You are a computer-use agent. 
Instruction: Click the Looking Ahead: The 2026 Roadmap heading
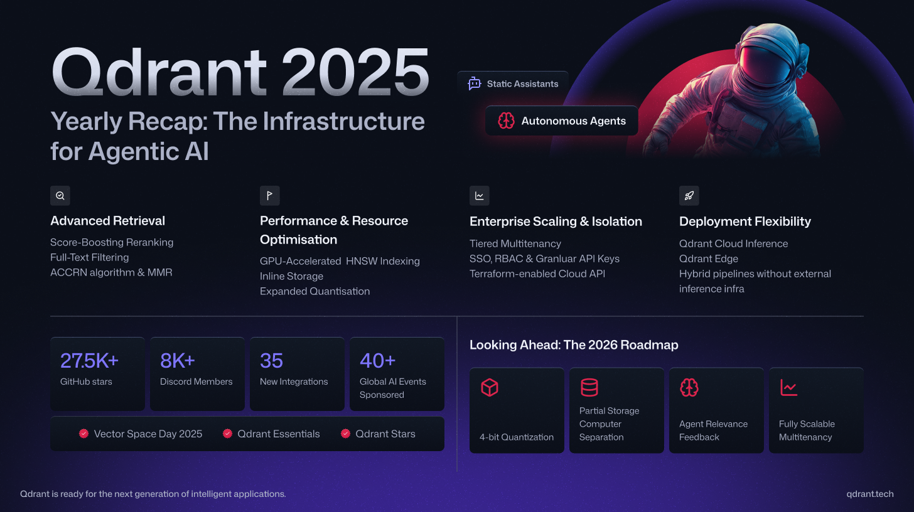click(574, 345)
